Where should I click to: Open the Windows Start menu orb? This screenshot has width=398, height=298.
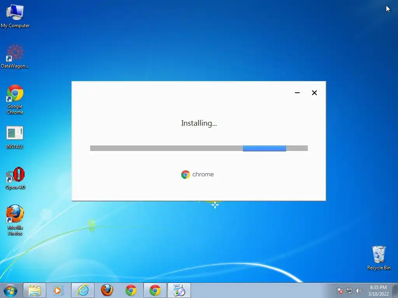(x=10, y=290)
